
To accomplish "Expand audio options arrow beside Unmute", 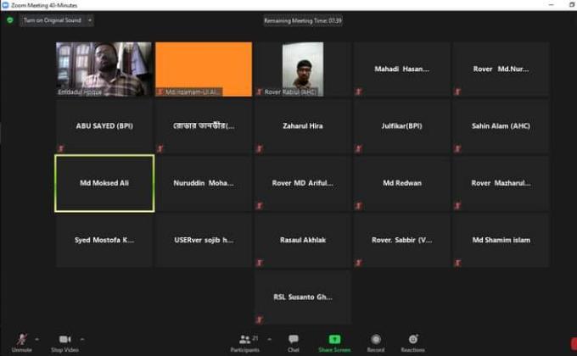I will pos(36,339).
